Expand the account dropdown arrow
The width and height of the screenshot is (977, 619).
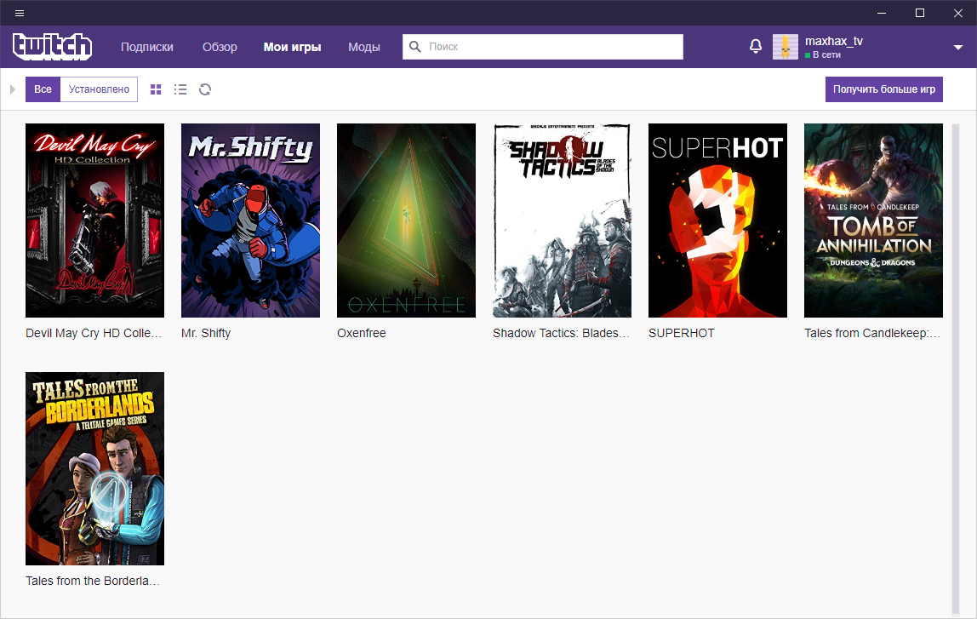957,48
